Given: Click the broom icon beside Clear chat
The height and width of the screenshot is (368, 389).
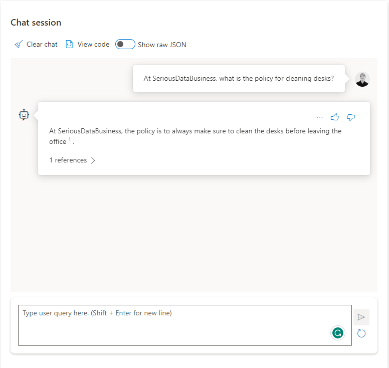Looking at the screenshot, I should [x=19, y=44].
